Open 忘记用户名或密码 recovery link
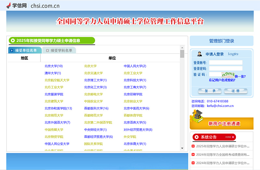Image resolution: width=260 pixels, height=170 pixels. 222,80
